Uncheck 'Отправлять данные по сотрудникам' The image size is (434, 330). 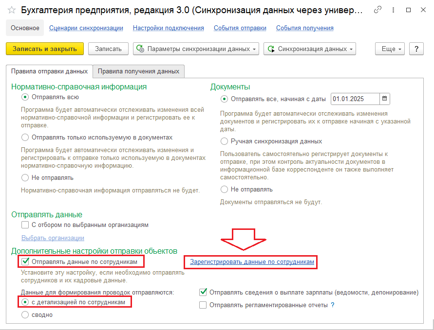[x=25, y=261]
